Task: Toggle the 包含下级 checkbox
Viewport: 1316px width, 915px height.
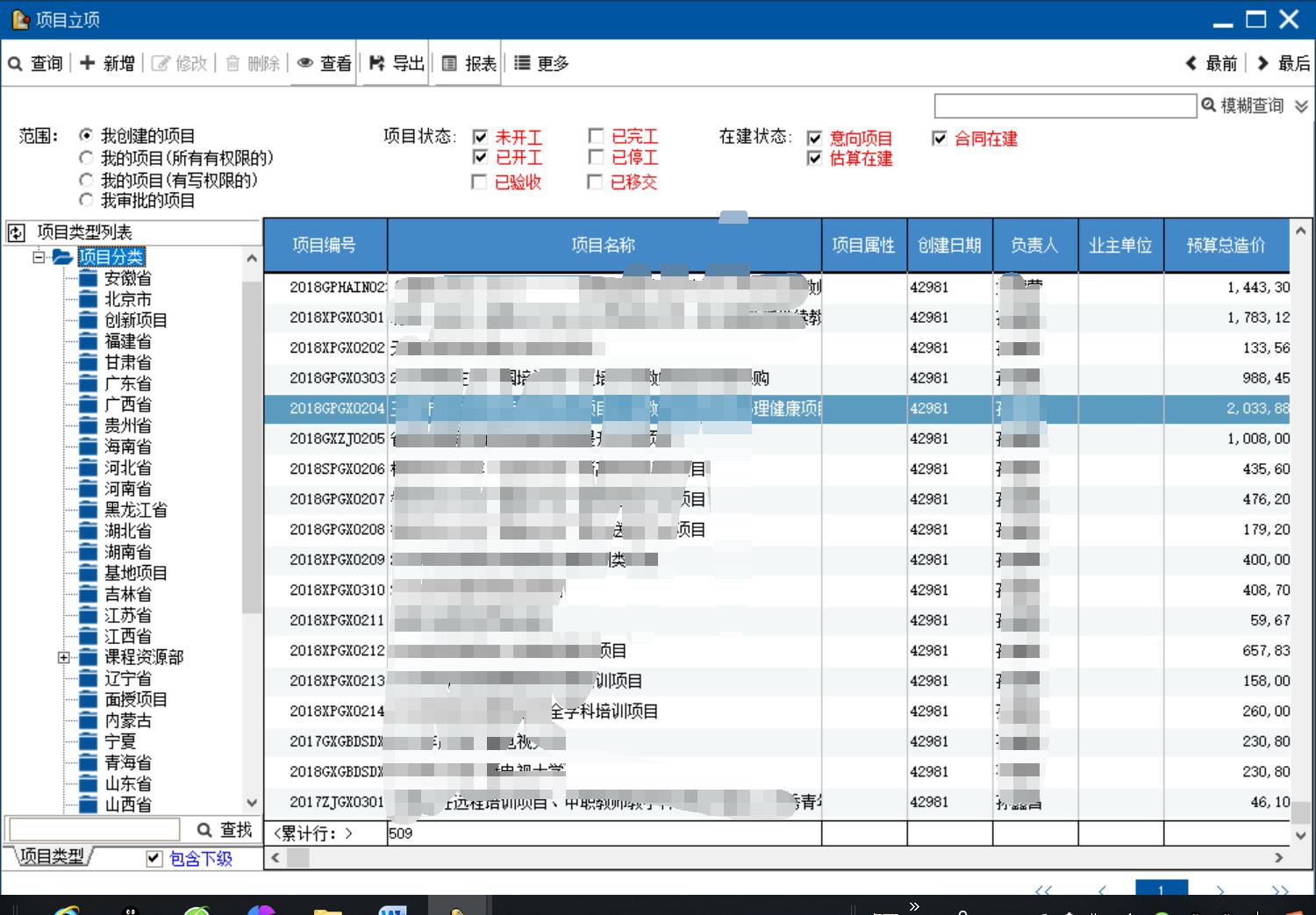Action: point(154,858)
